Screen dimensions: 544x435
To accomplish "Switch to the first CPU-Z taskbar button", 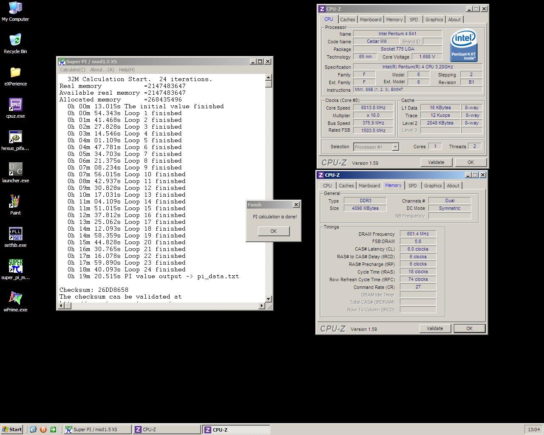I will [167, 429].
